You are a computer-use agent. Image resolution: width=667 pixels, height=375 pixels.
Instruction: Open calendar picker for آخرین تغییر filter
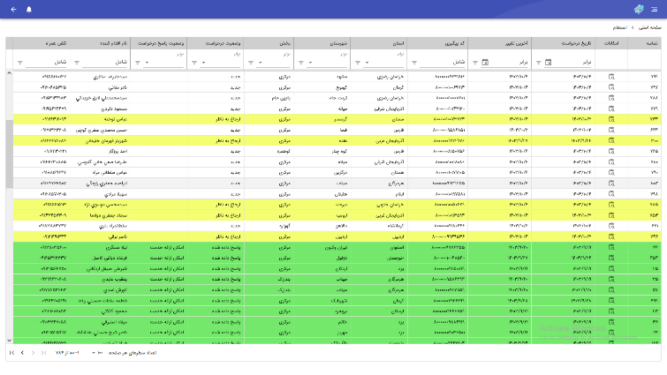(x=484, y=63)
